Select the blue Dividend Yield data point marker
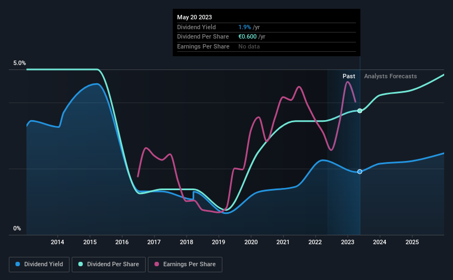This screenshot has width=453, height=280. point(360,172)
